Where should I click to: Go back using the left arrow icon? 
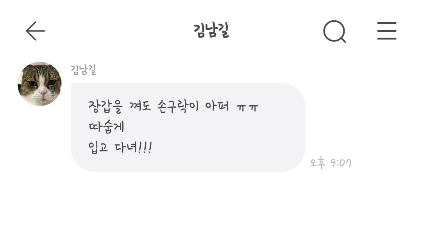pyautogui.click(x=35, y=31)
